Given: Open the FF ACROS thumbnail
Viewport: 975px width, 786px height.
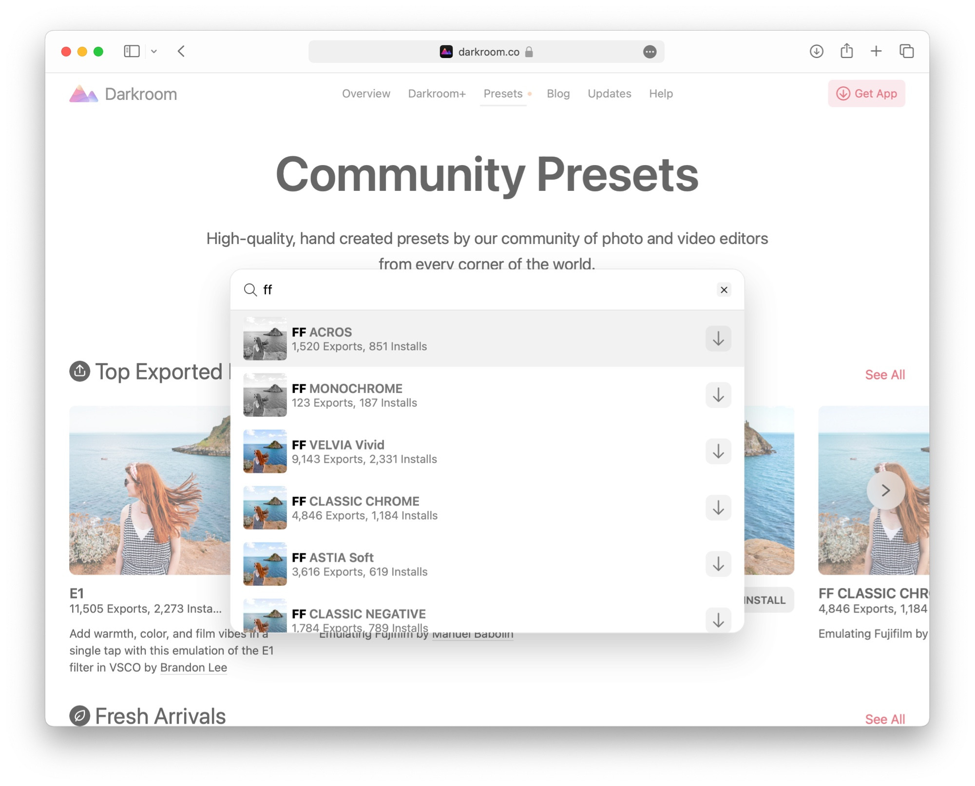Looking at the screenshot, I should tap(265, 338).
